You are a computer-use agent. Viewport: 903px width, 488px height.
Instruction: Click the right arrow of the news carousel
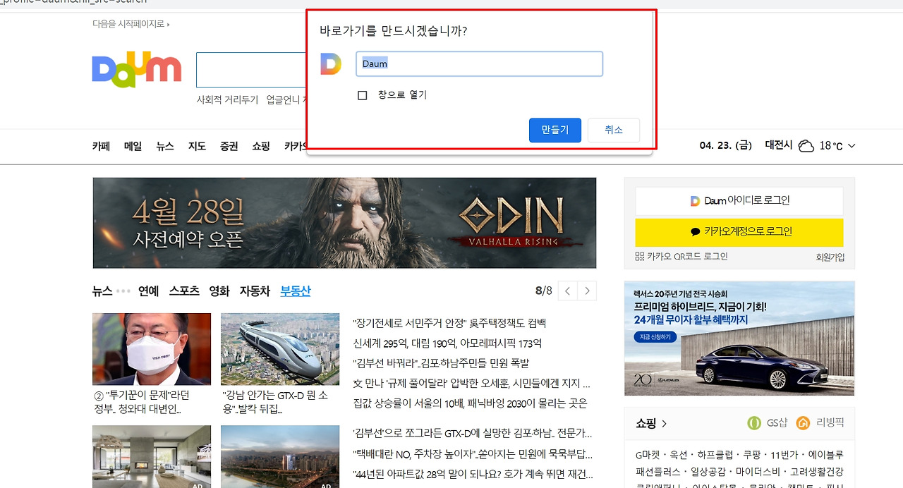pos(588,290)
